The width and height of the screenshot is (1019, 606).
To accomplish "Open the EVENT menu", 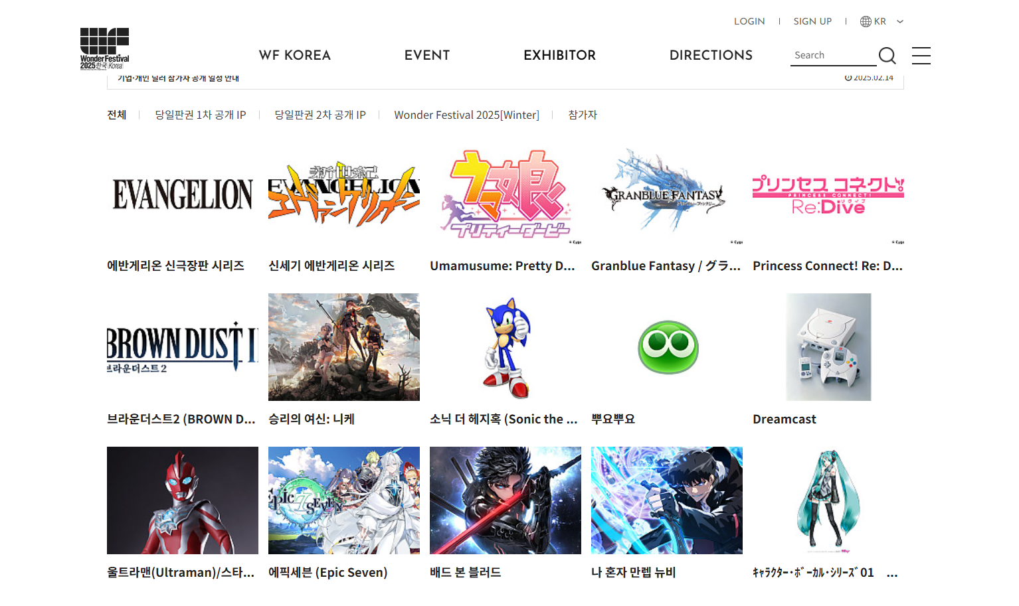I will [427, 55].
